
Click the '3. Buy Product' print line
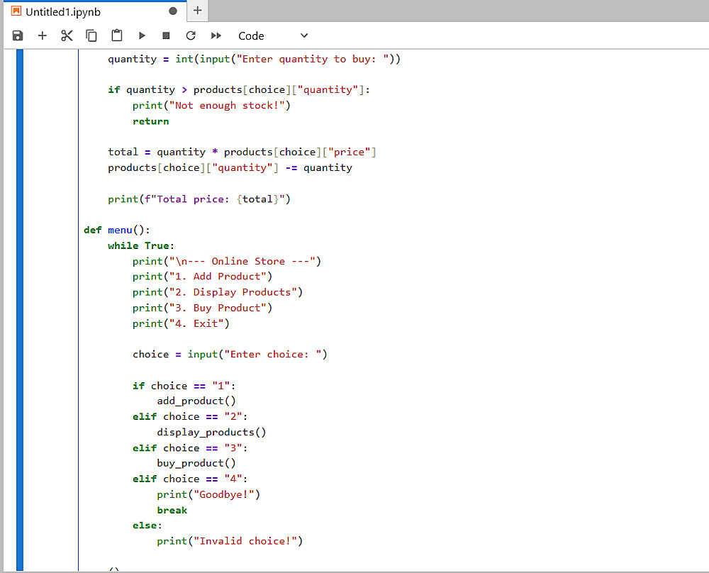click(x=202, y=308)
